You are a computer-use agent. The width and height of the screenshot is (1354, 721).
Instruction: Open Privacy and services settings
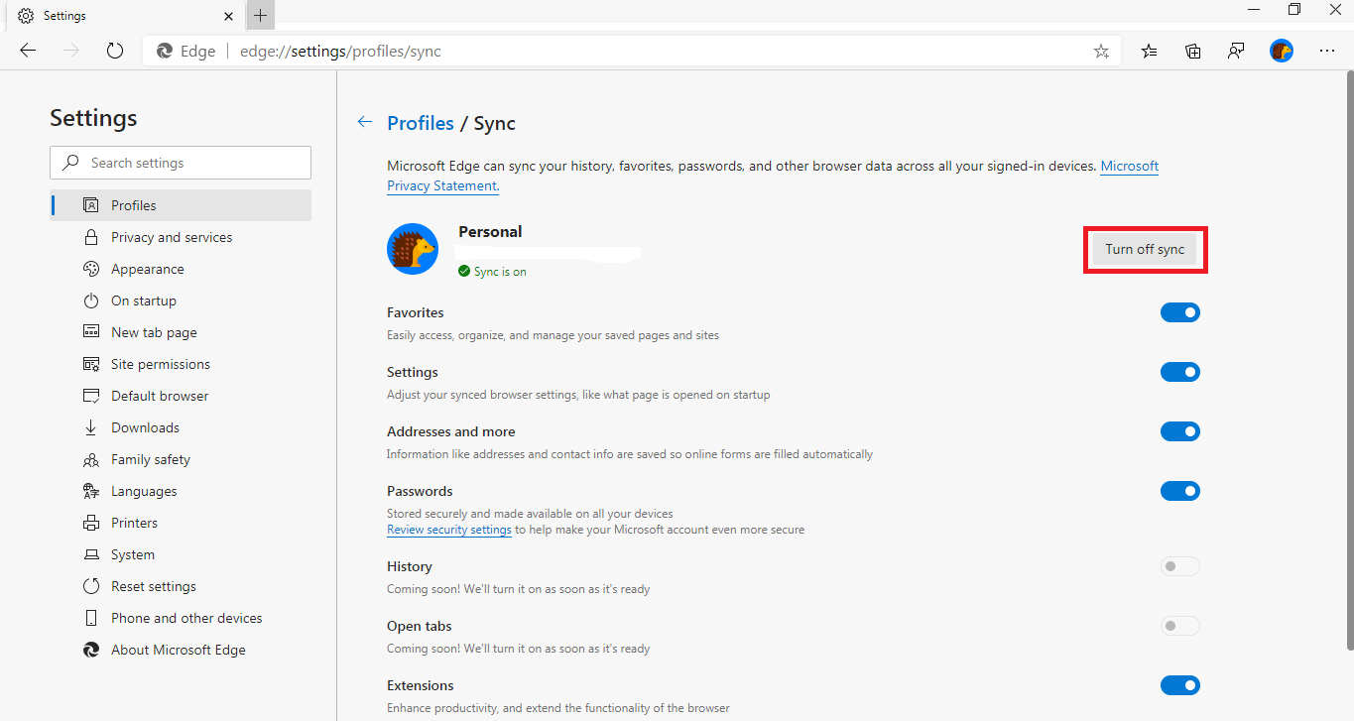[181, 237]
